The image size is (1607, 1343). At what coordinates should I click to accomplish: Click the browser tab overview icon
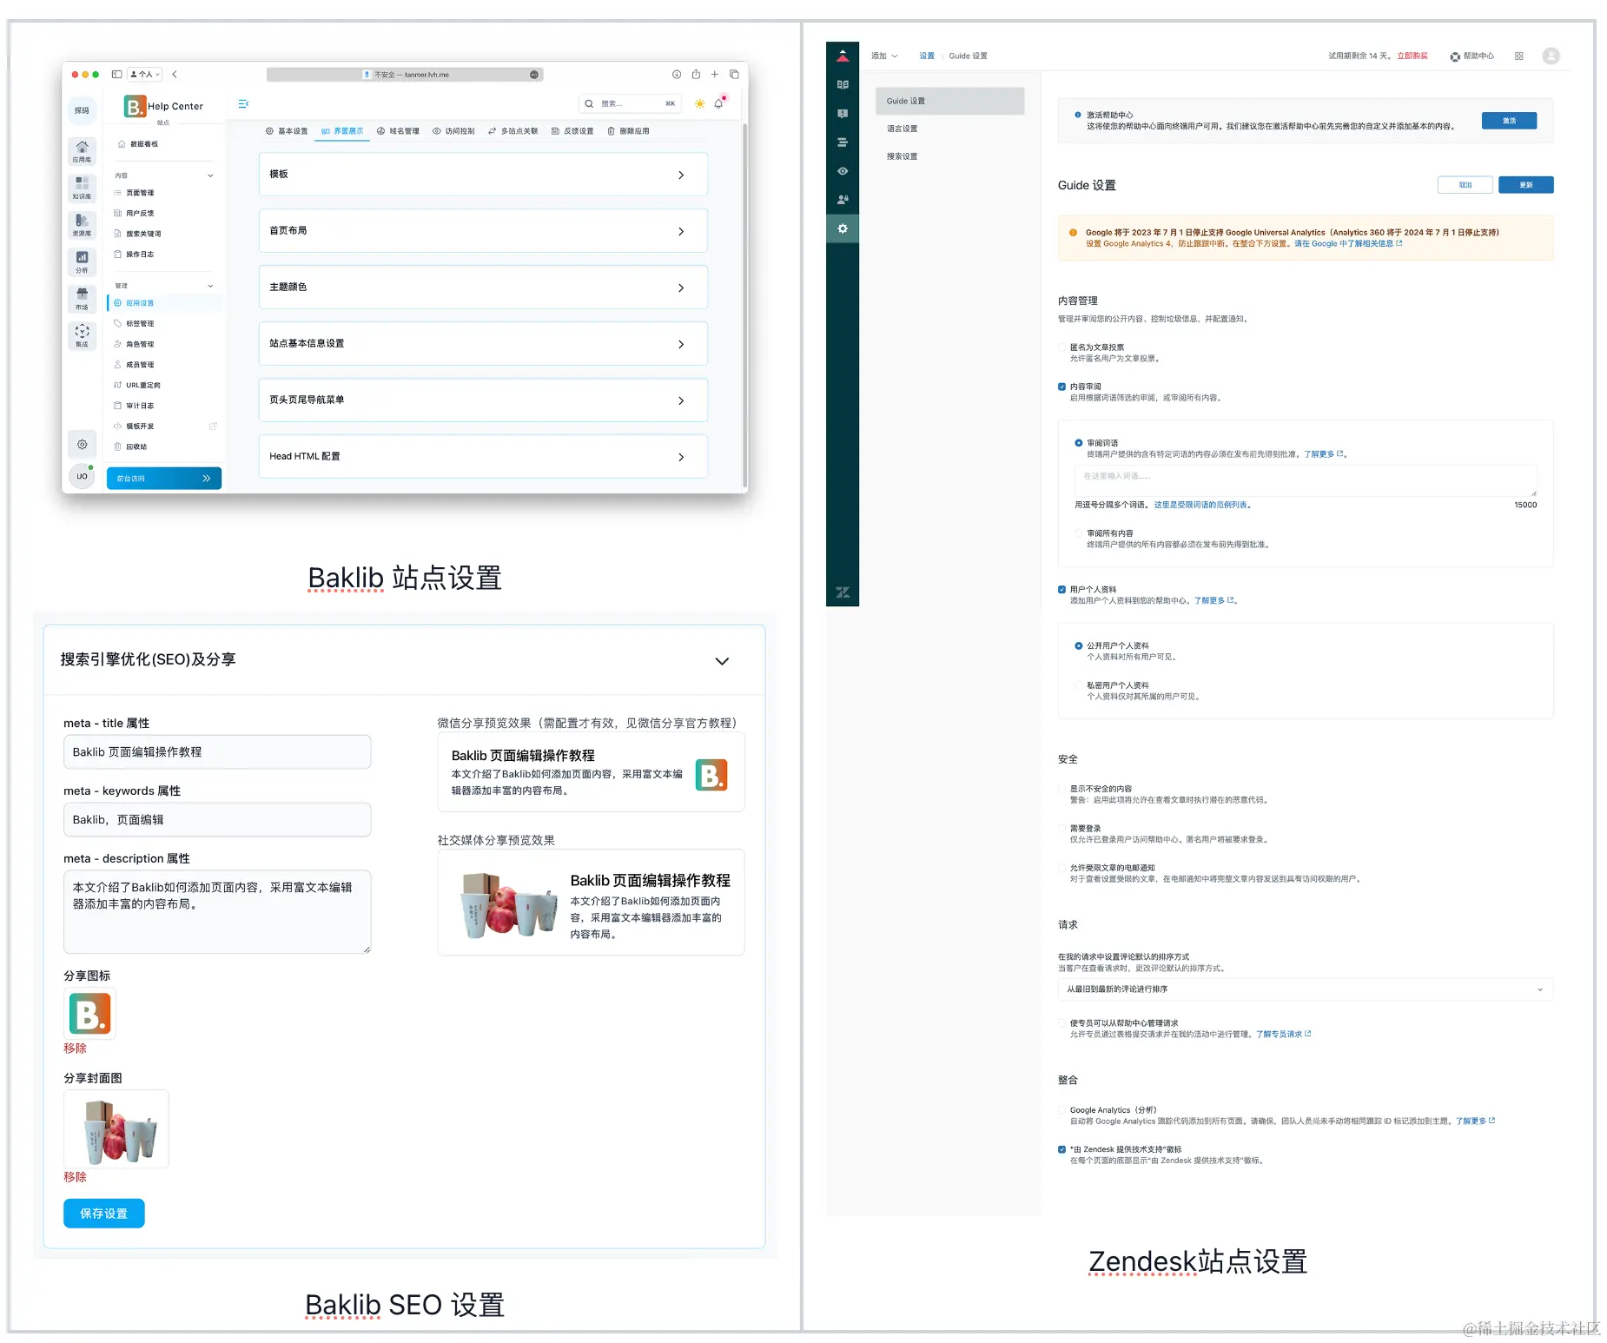point(734,75)
